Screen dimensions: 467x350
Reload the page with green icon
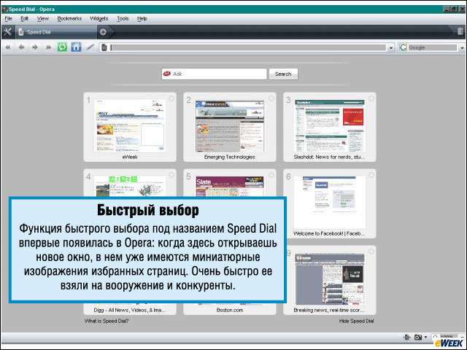coord(62,47)
